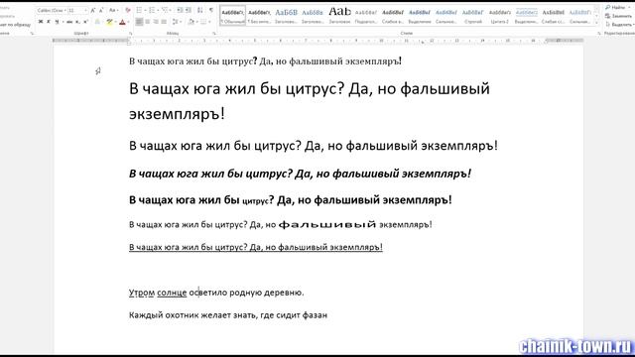The width and height of the screenshot is (635, 357).
Task: Decrease font size with the small A icon
Action: [x=101, y=10]
